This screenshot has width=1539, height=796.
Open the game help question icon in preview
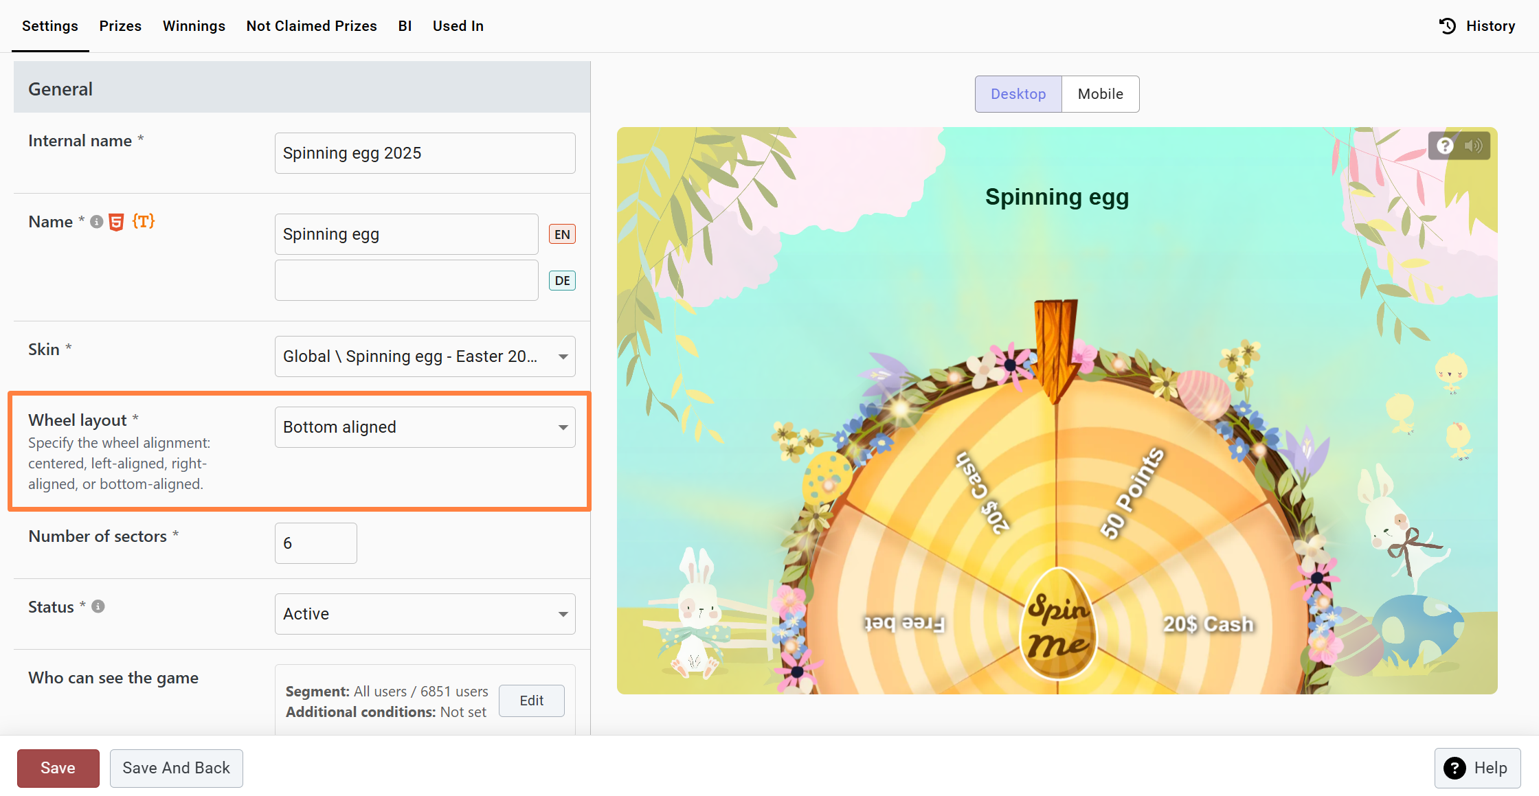pos(1445,146)
